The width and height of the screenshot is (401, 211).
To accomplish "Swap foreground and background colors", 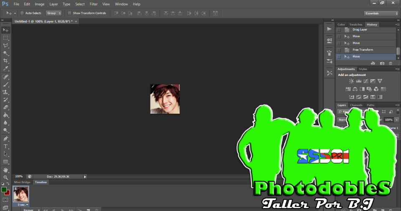I will click(8, 183).
